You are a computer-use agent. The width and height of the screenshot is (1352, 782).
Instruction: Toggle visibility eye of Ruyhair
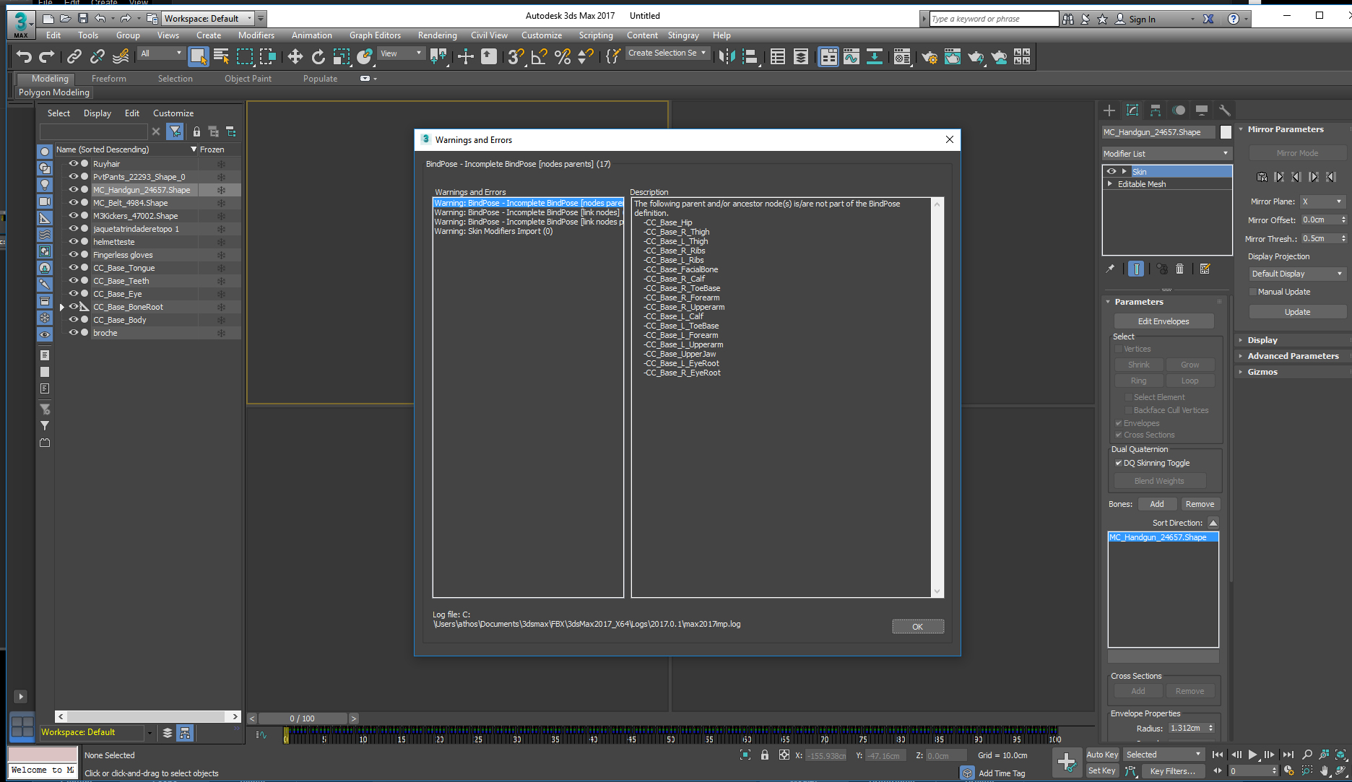(73, 164)
